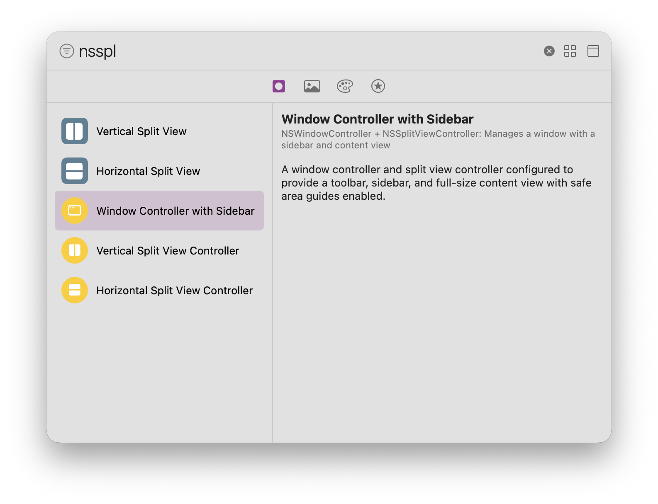Switch to grid icon view

click(x=570, y=51)
